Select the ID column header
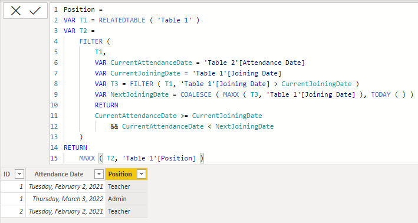 13,174
